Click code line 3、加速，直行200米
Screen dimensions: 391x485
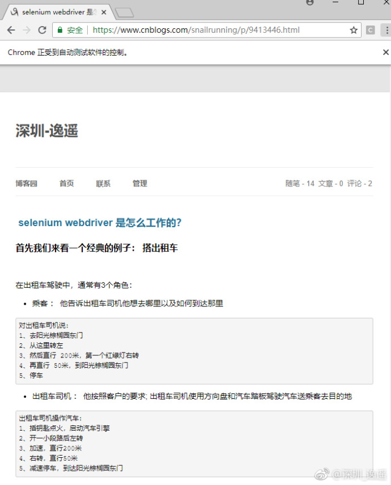click(x=50, y=448)
